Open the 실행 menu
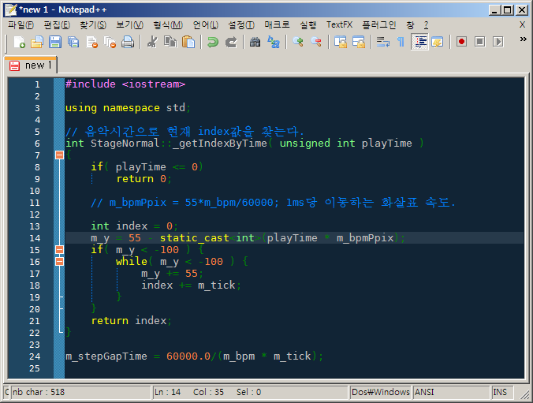This screenshot has width=533, height=403. point(308,24)
